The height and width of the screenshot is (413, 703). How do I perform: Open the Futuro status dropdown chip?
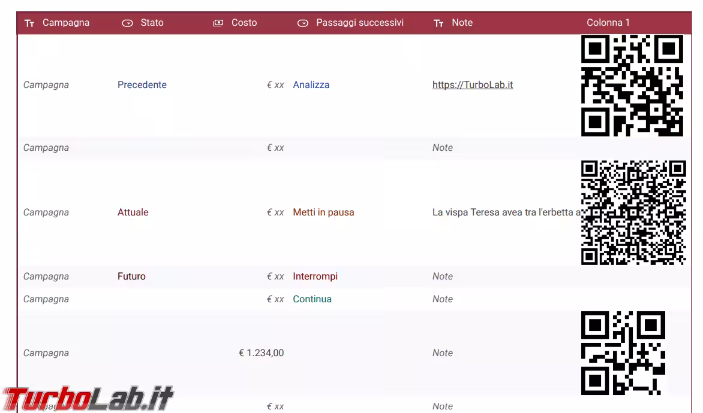pyautogui.click(x=131, y=277)
